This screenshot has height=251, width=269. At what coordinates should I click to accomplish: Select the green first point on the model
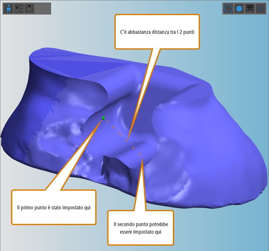click(x=103, y=118)
